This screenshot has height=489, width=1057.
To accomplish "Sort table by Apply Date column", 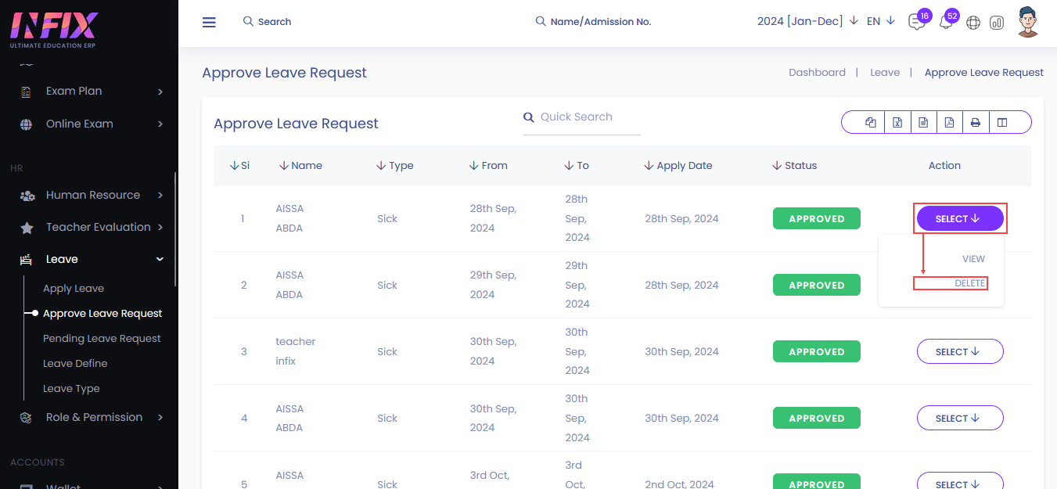I will (x=678, y=165).
